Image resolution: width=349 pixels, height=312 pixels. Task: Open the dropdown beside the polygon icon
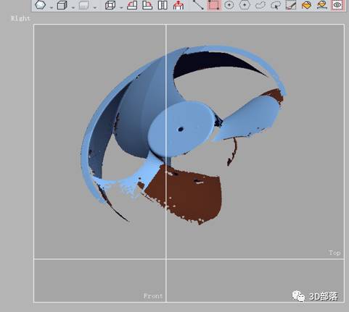pyautogui.click(x=52, y=7)
